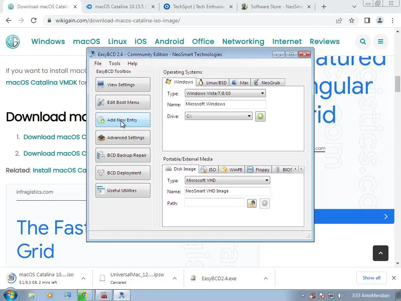Open the File menu in EasyBCD
401x301 pixels.
[x=98, y=63]
